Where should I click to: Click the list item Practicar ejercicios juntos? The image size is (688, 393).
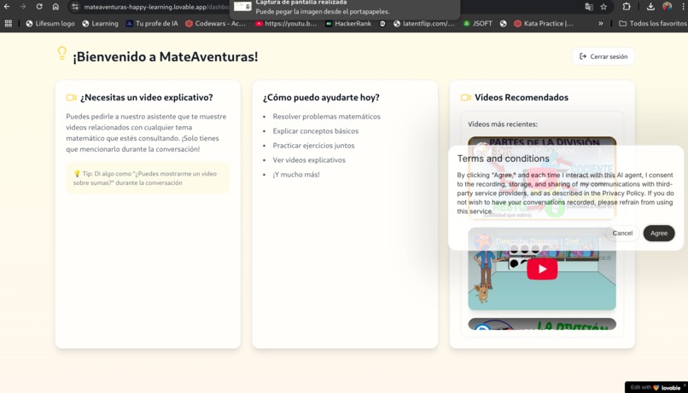pyautogui.click(x=313, y=146)
